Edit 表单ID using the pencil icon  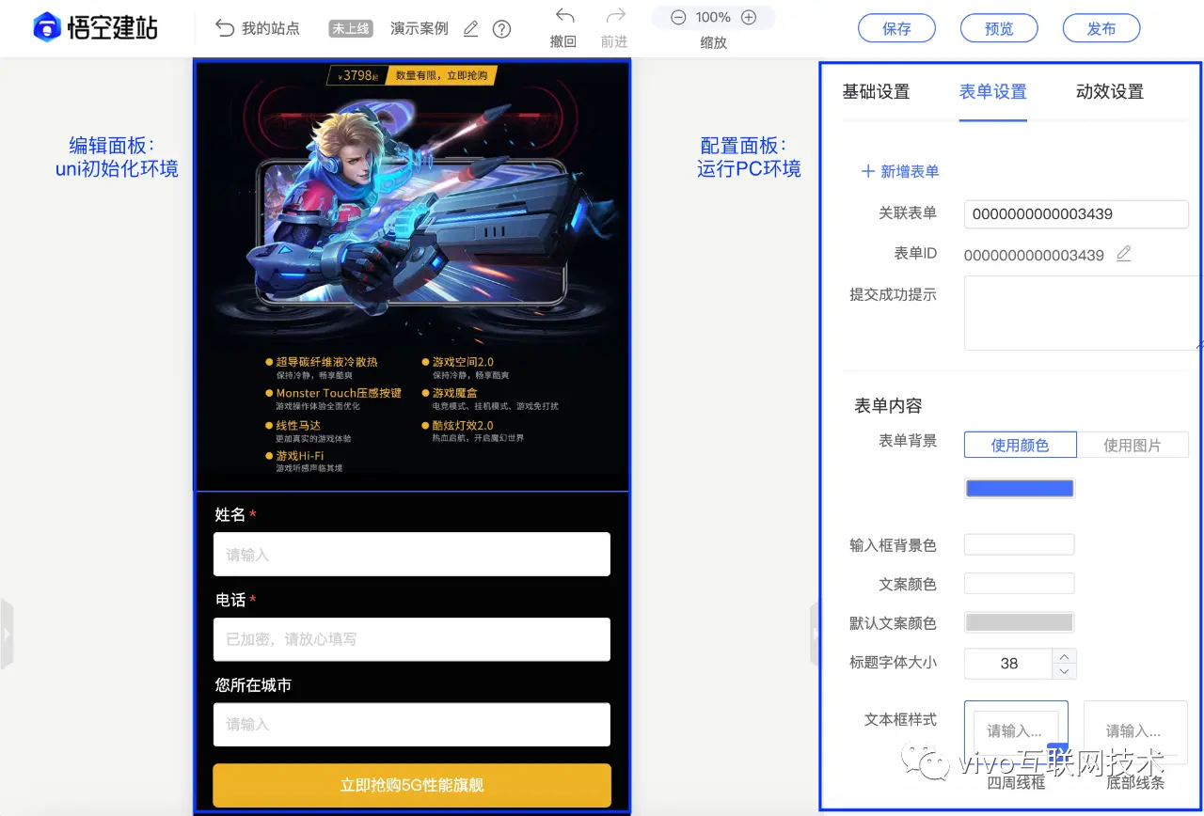click(1123, 254)
